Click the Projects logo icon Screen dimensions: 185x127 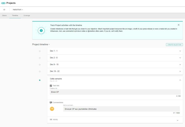[3, 3]
